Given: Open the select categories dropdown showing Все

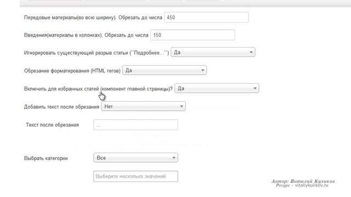Looking at the screenshot, I should pyautogui.click(x=135, y=158).
